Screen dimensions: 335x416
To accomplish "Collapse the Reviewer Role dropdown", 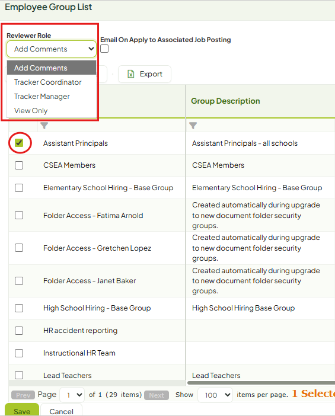I will pyautogui.click(x=52, y=49).
